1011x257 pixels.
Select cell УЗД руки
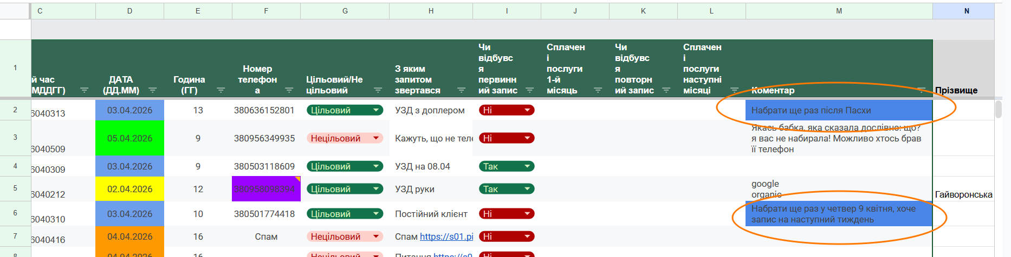(431, 189)
